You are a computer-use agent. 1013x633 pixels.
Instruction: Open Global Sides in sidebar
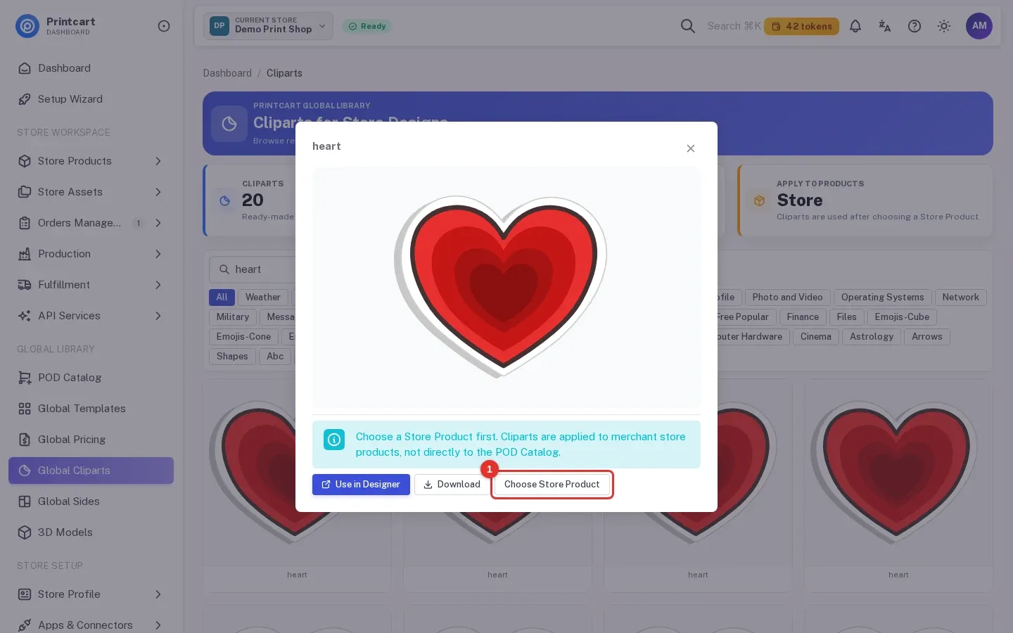(91, 501)
